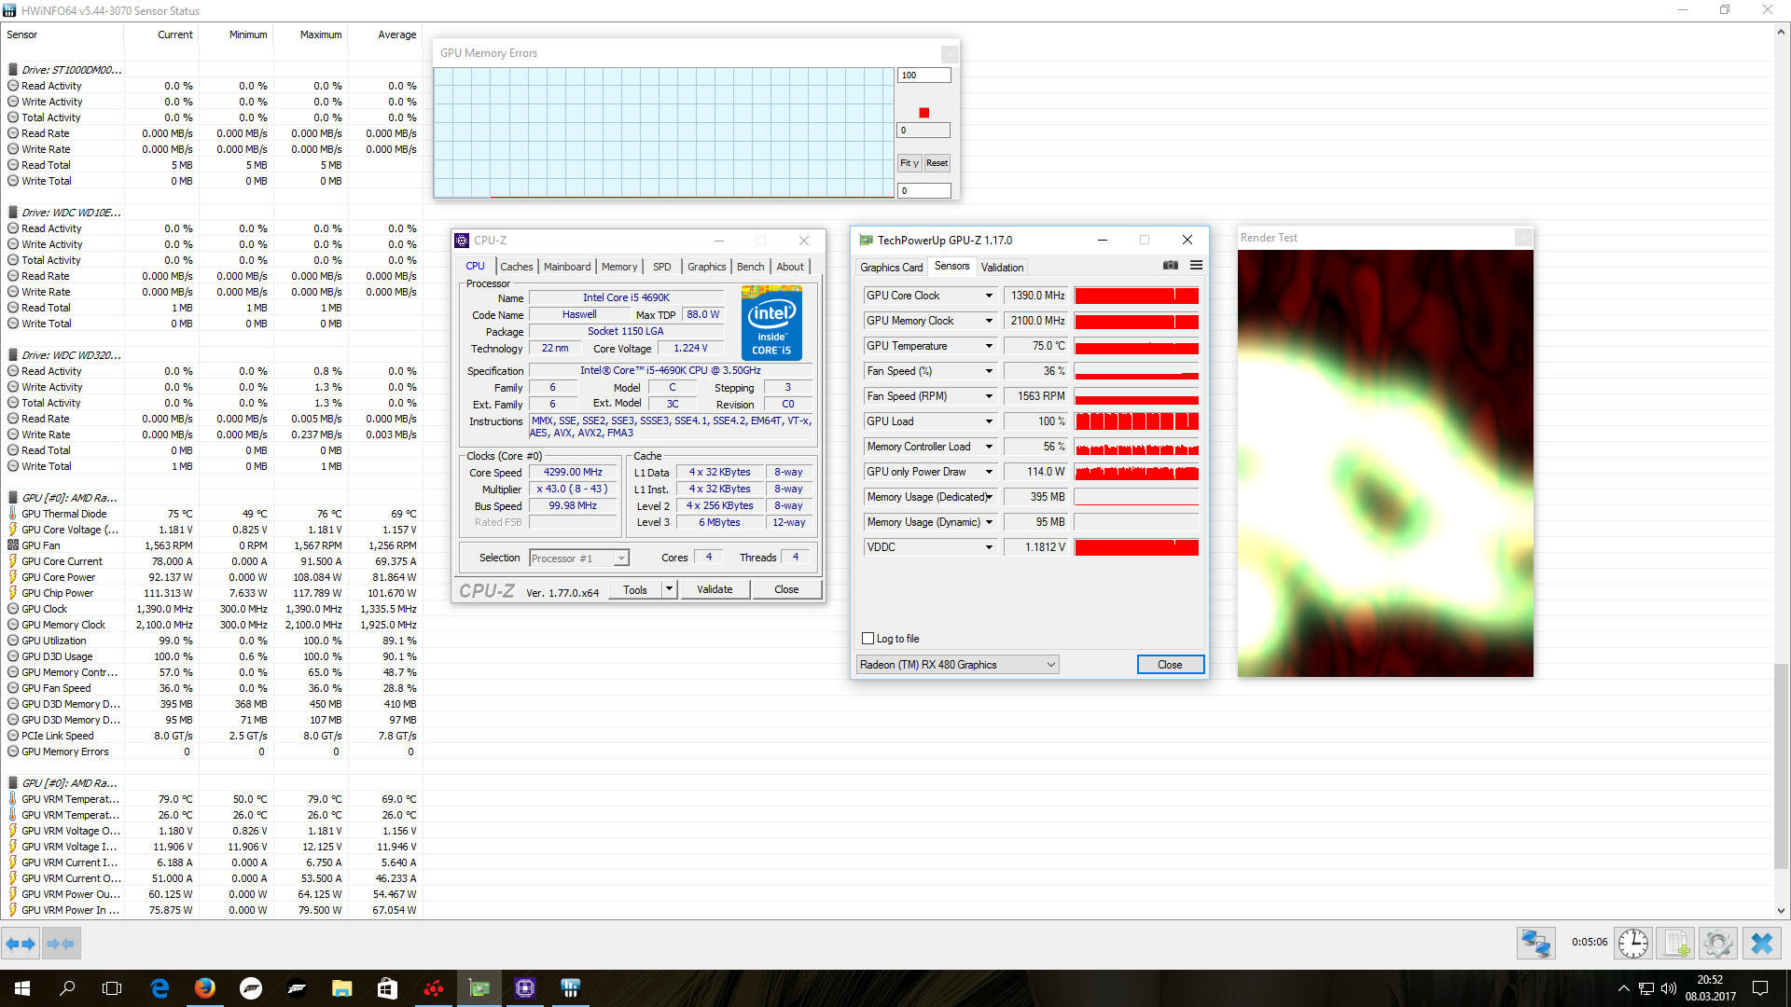1791x1007 pixels.
Task: Open the GPU-Z Graphics Card tab
Action: (x=891, y=268)
